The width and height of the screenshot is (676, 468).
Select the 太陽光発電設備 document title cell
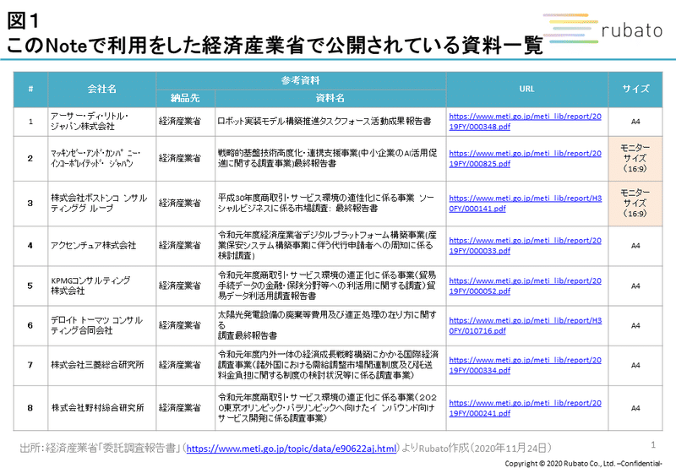point(330,325)
